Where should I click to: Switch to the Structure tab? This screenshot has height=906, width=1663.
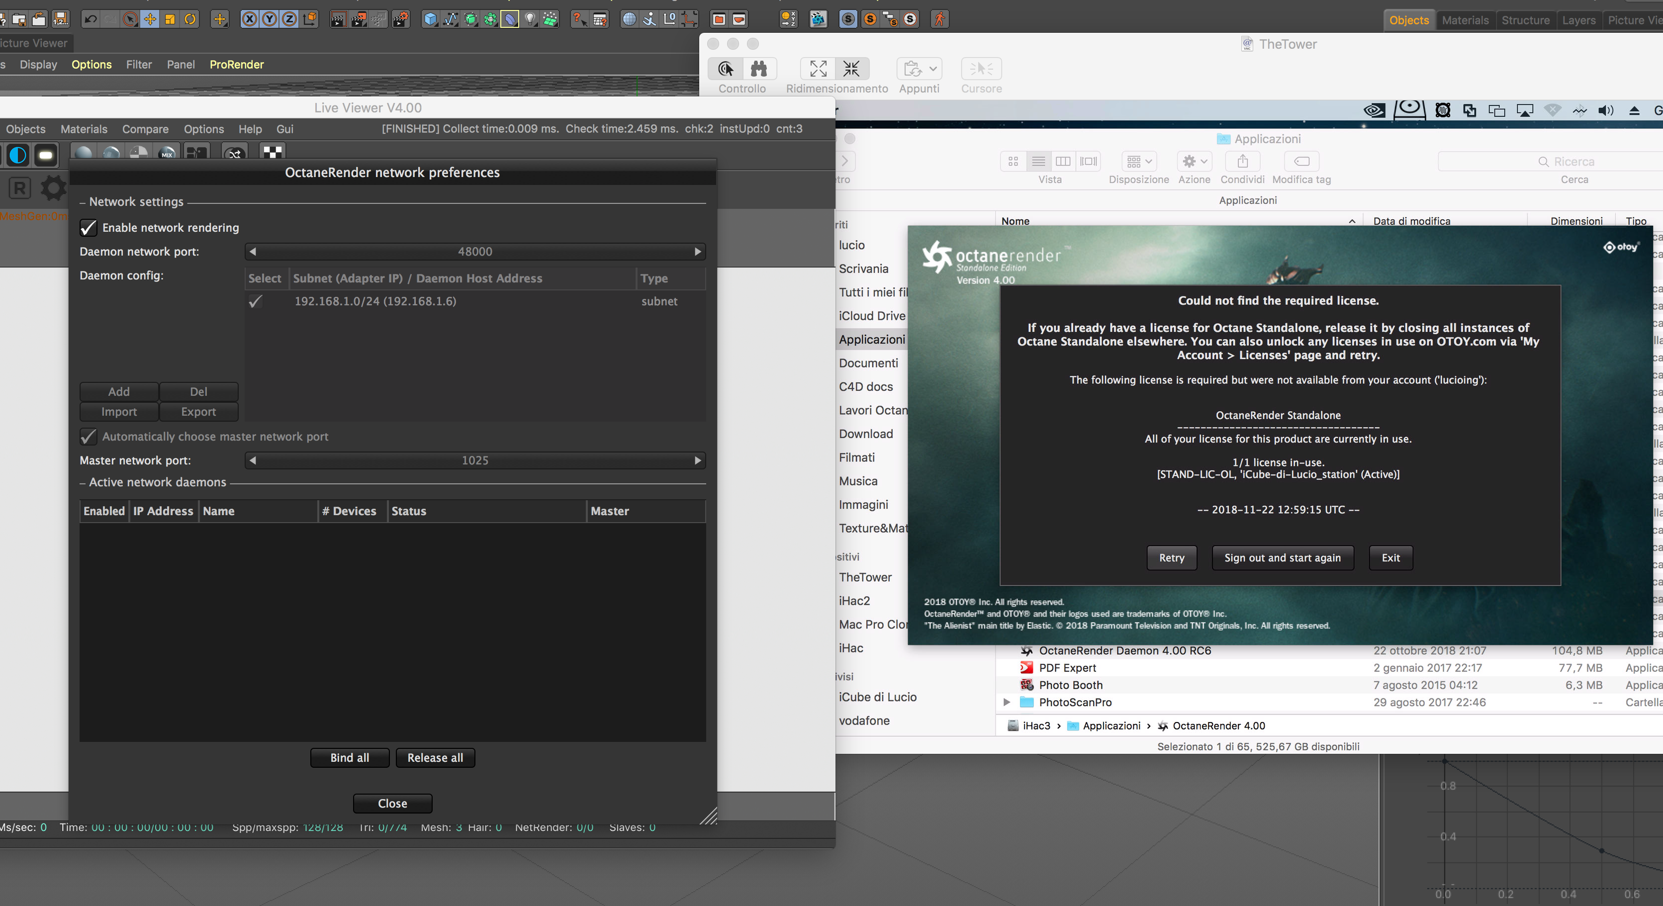click(x=1525, y=20)
